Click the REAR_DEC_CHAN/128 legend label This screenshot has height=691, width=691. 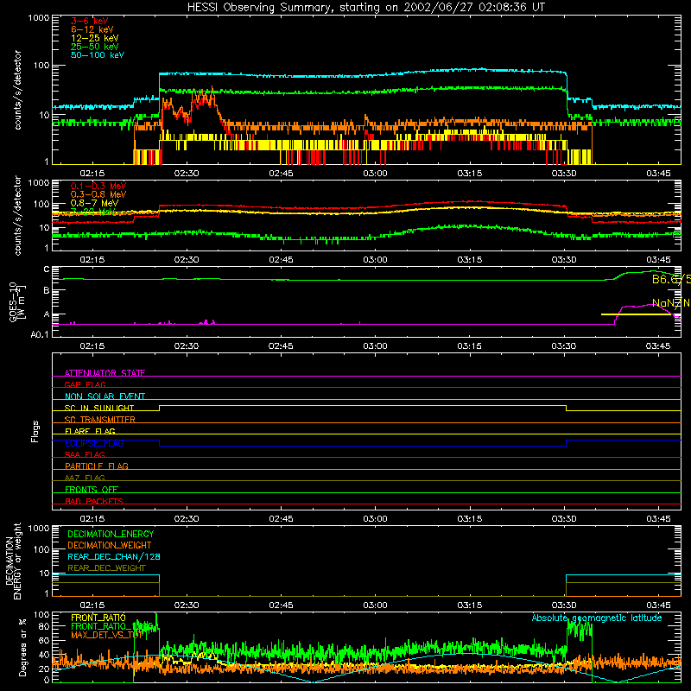114,557
